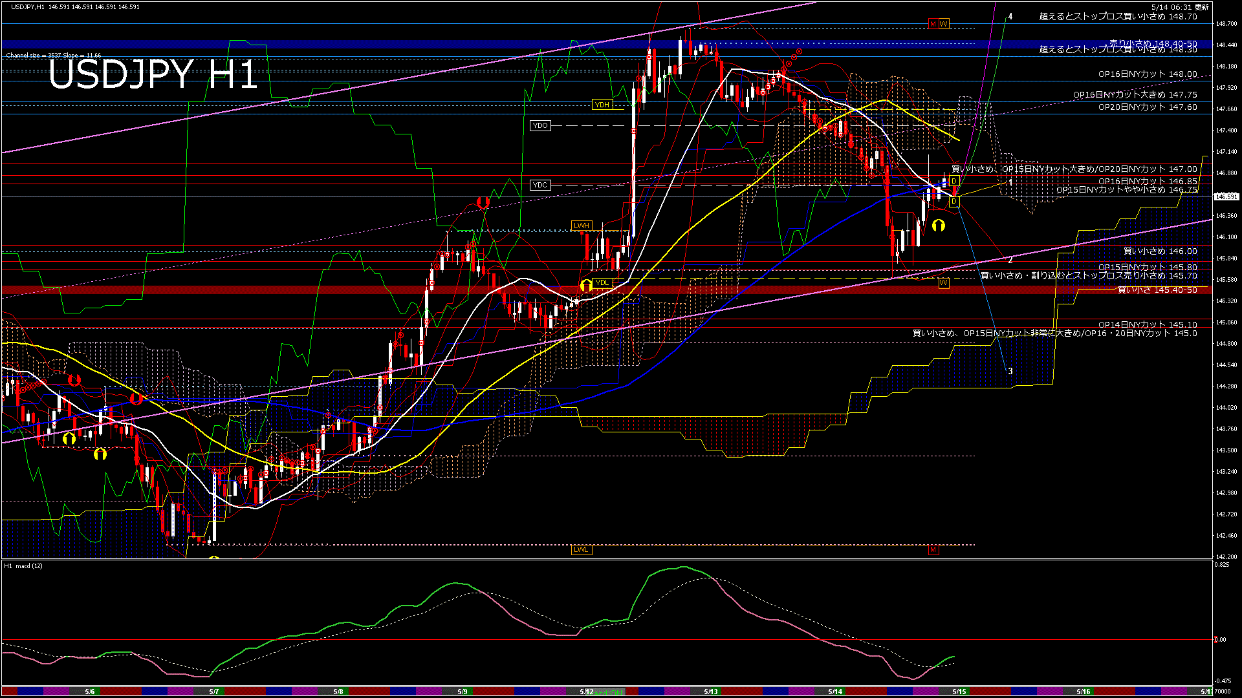
Task: Click the 5/7 date on timeline
Action: 214,692
